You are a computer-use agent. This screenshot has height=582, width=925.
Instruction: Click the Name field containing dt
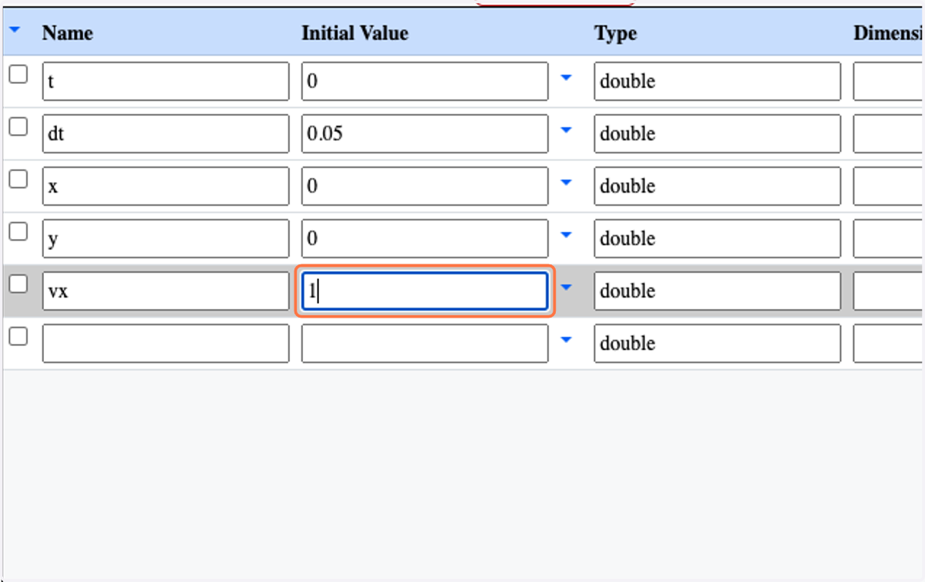166,133
